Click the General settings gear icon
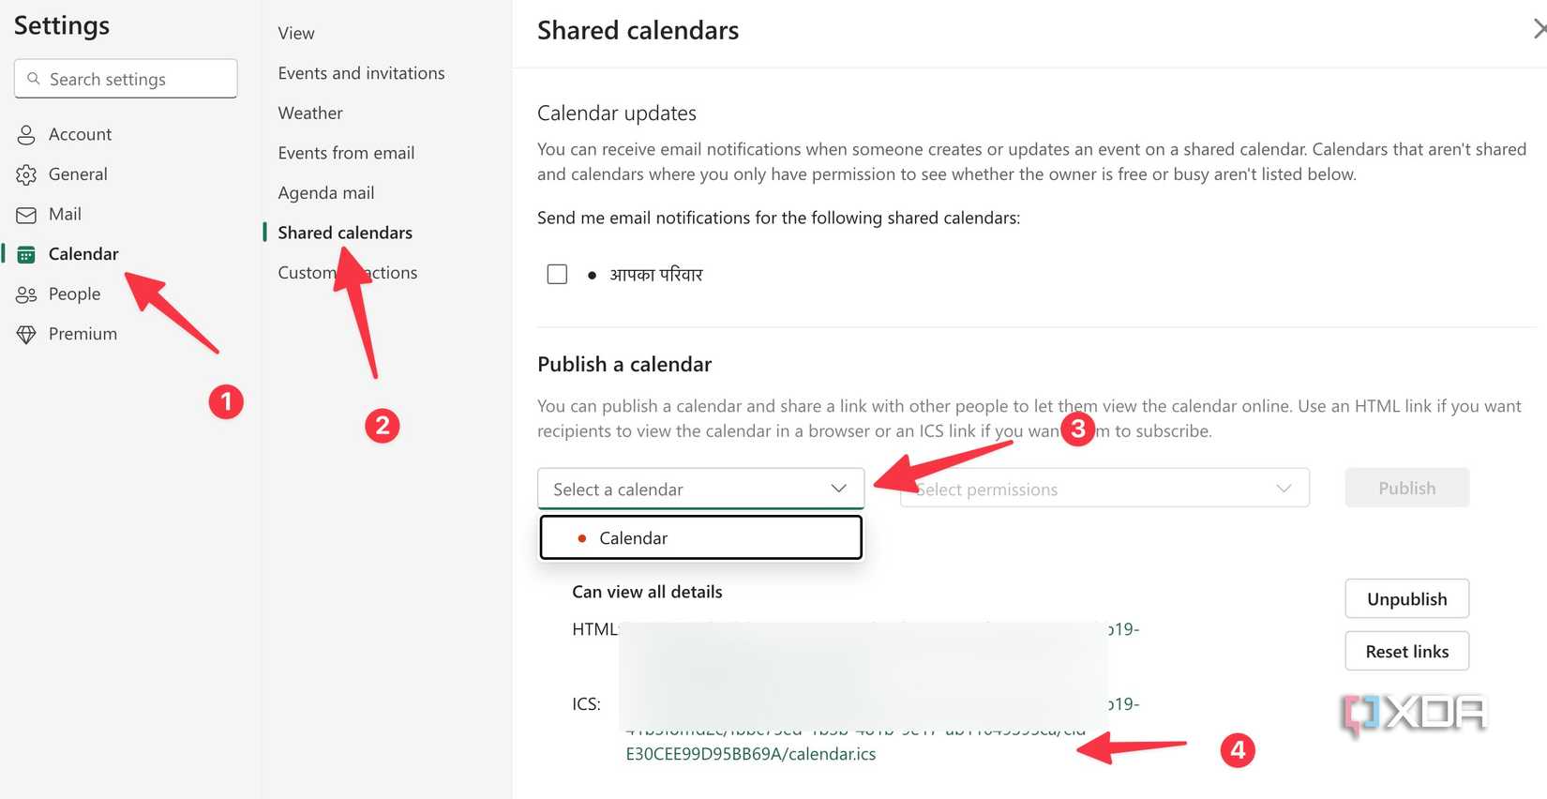 pyautogui.click(x=26, y=173)
